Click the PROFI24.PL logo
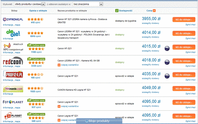This screenshot has height=124, width=198. click(13, 74)
